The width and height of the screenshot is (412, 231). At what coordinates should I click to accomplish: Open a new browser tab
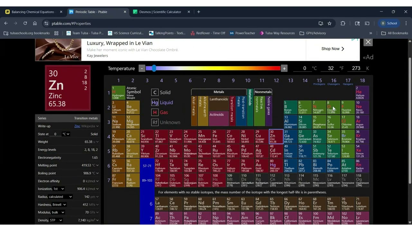tap(199, 12)
